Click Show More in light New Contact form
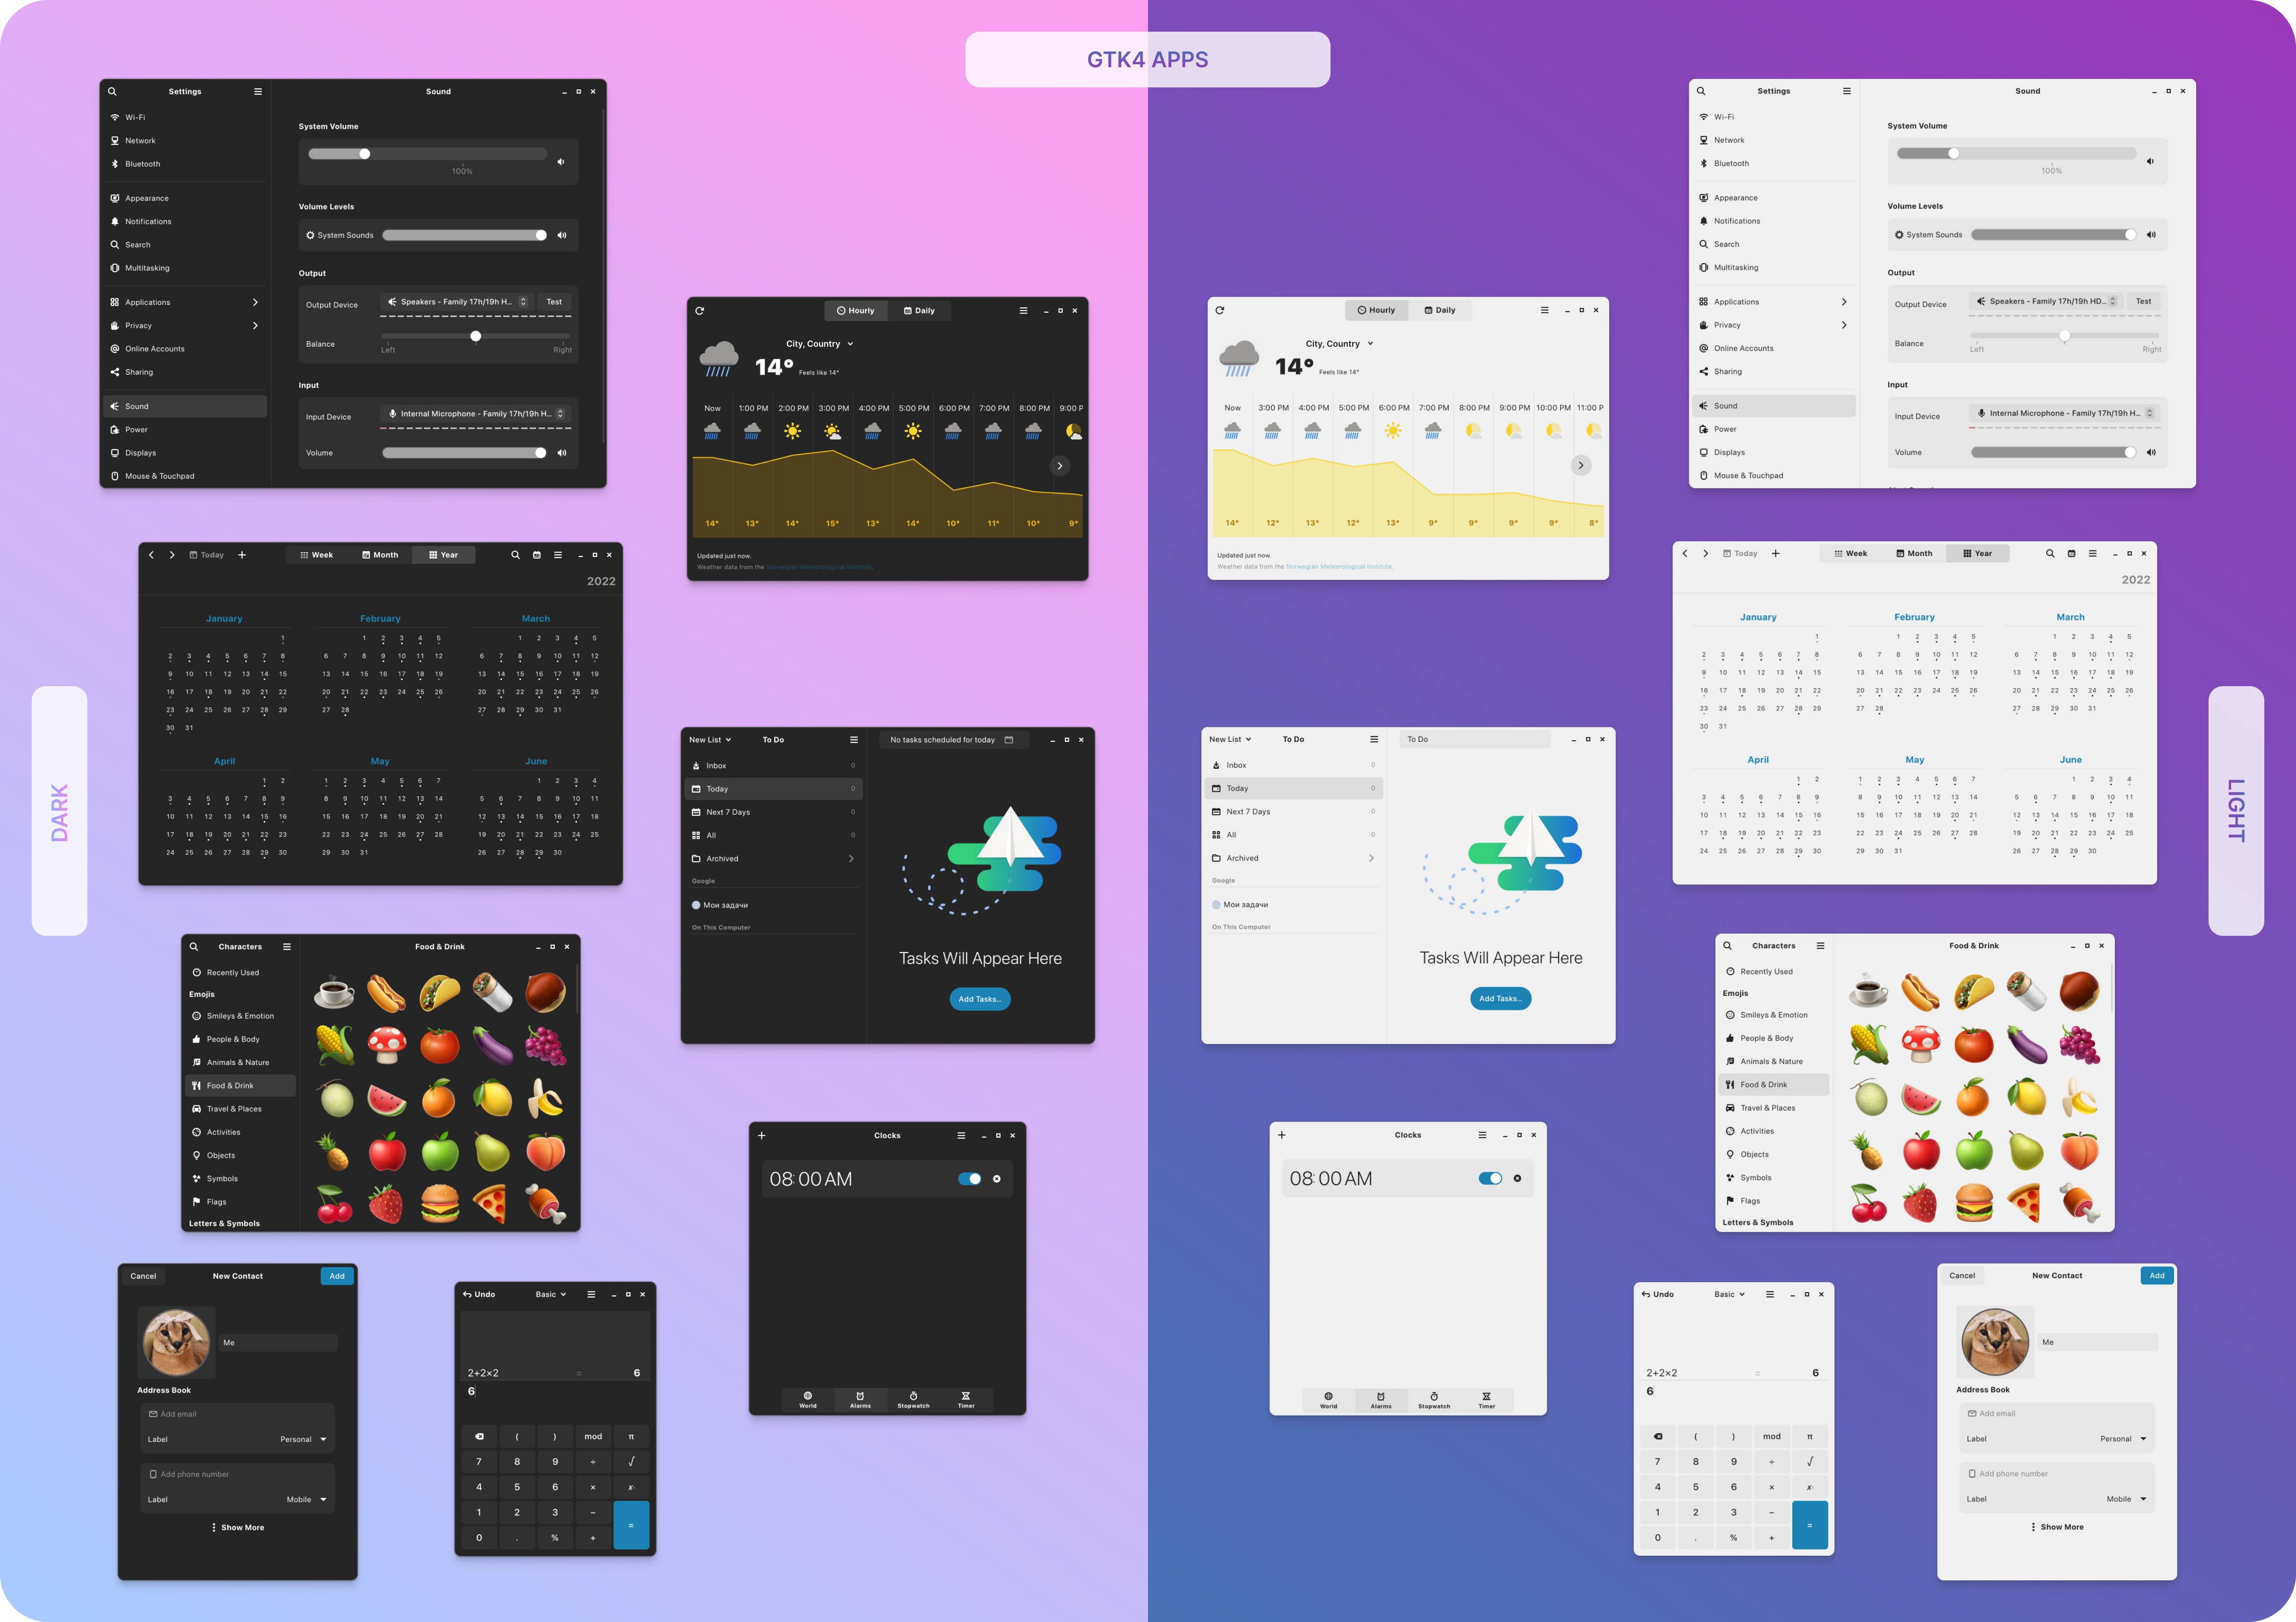Viewport: 2296px width, 1622px height. pyautogui.click(x=2057, y=1527)
